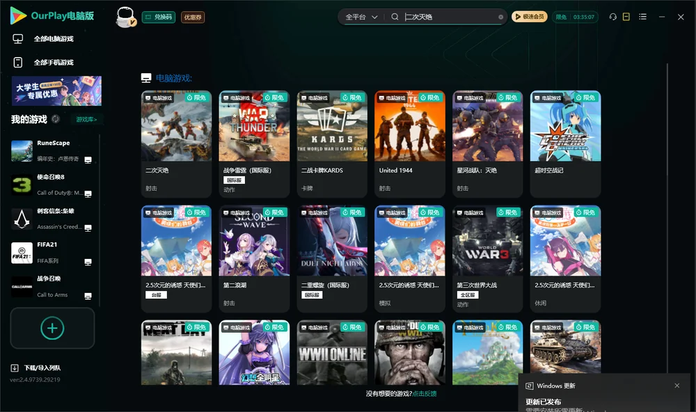696x412 pixels.
Task: Close the Windows 更新 notification
Action: 677,386
